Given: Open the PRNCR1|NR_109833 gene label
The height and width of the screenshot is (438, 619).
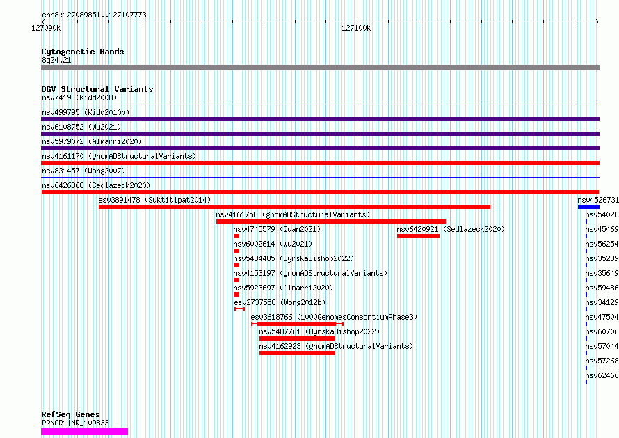Looking at the screenshot, I should pyautogui.click(x=75, y=423).
